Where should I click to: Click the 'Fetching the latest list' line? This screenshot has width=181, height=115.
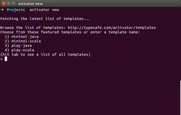tap(45, 19)
